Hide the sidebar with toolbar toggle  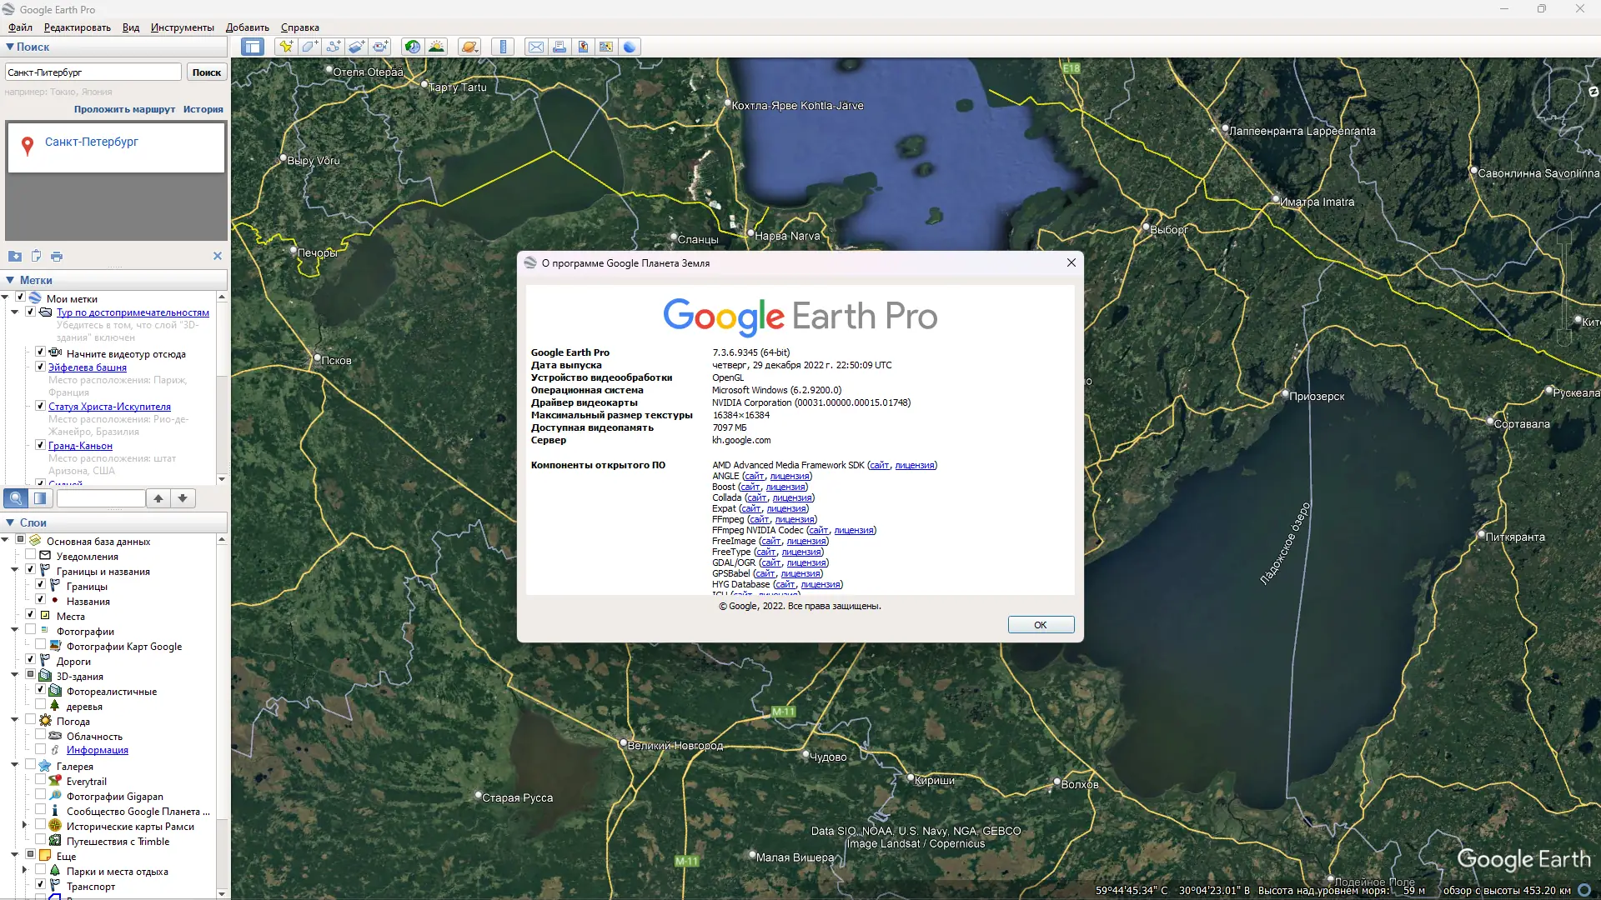252,47
